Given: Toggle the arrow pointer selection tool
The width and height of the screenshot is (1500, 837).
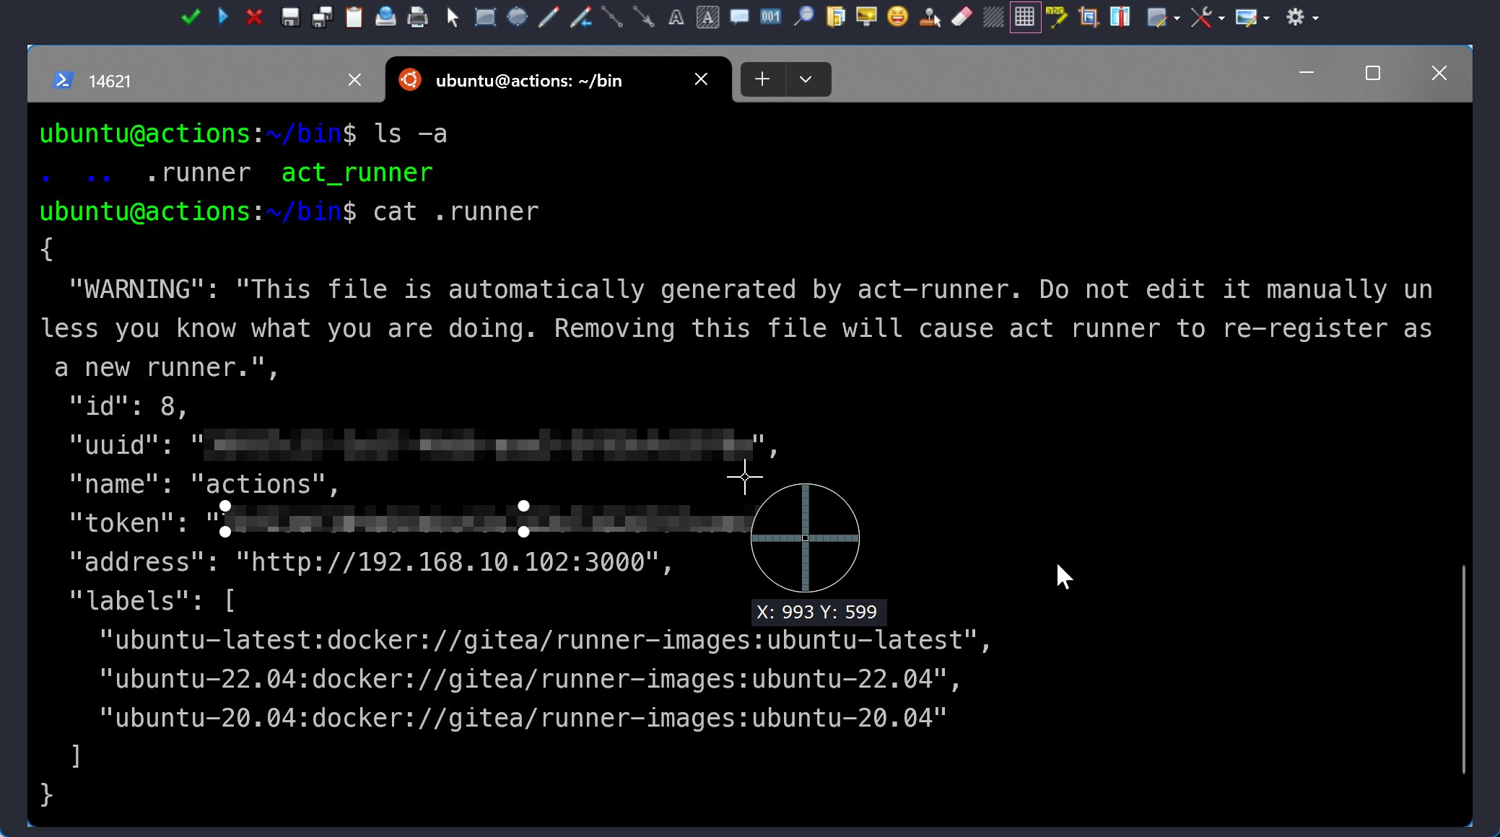Looking at the screenshot, I should (x=453, y=17).
